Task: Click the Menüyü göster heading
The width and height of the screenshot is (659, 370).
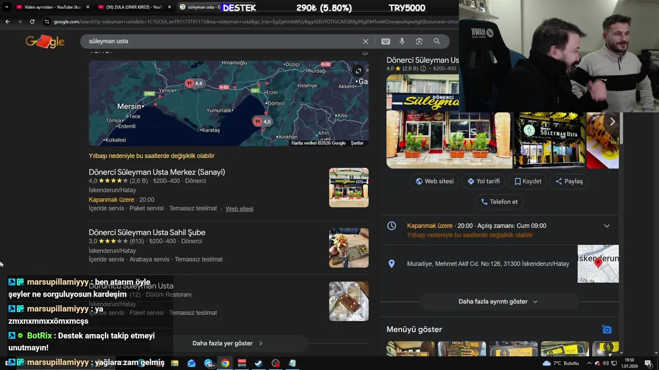Action: (414, 329)
